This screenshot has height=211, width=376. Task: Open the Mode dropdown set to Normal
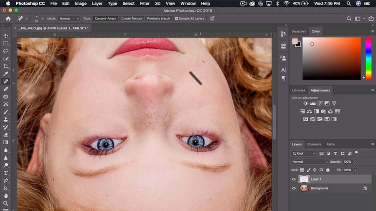pos(69,19)
